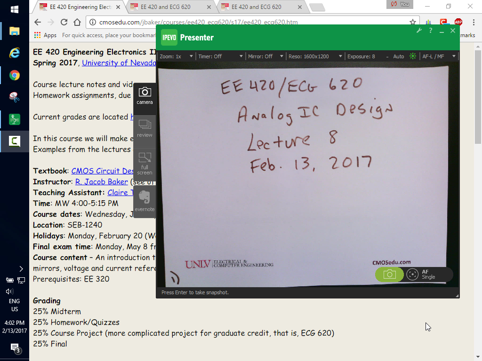Image resolution: width=482 pixels, height=361 pixels.
Task: Open the Mirror Off dropdown
Action: (x=265, y=56)
